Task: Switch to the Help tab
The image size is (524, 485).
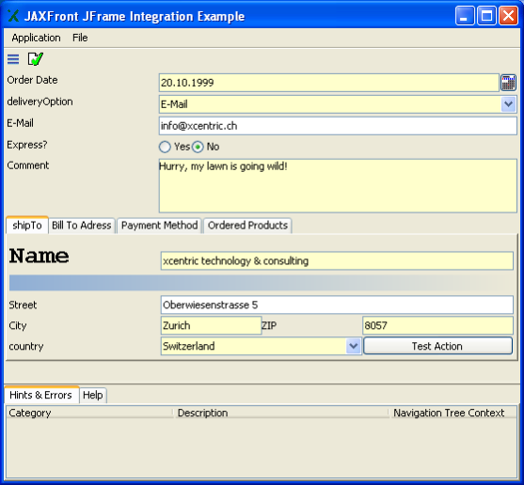Action: [93, 395]
